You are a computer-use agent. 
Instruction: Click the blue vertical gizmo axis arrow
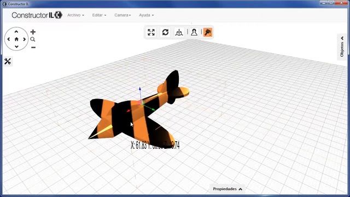click(x=140, y=89)
